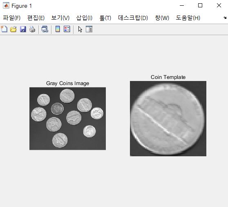This screenshot has height=207, width=228.
Task: Click the Coin Template image
Action: [168, 119]
